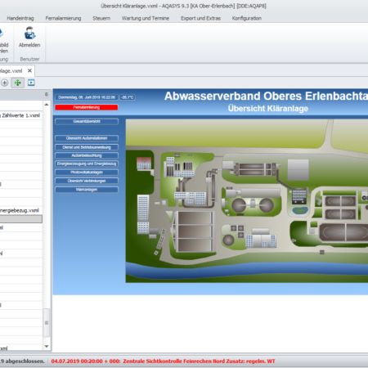Pin the left file list panel
368x368 pixels.
pyautogui.click(x=47, y=94)
